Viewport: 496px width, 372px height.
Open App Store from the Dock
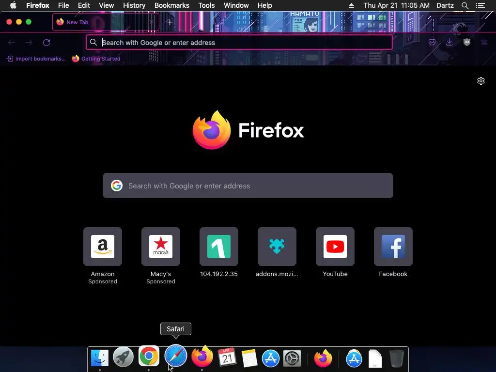pyautogui.click(x=271, y=358)
